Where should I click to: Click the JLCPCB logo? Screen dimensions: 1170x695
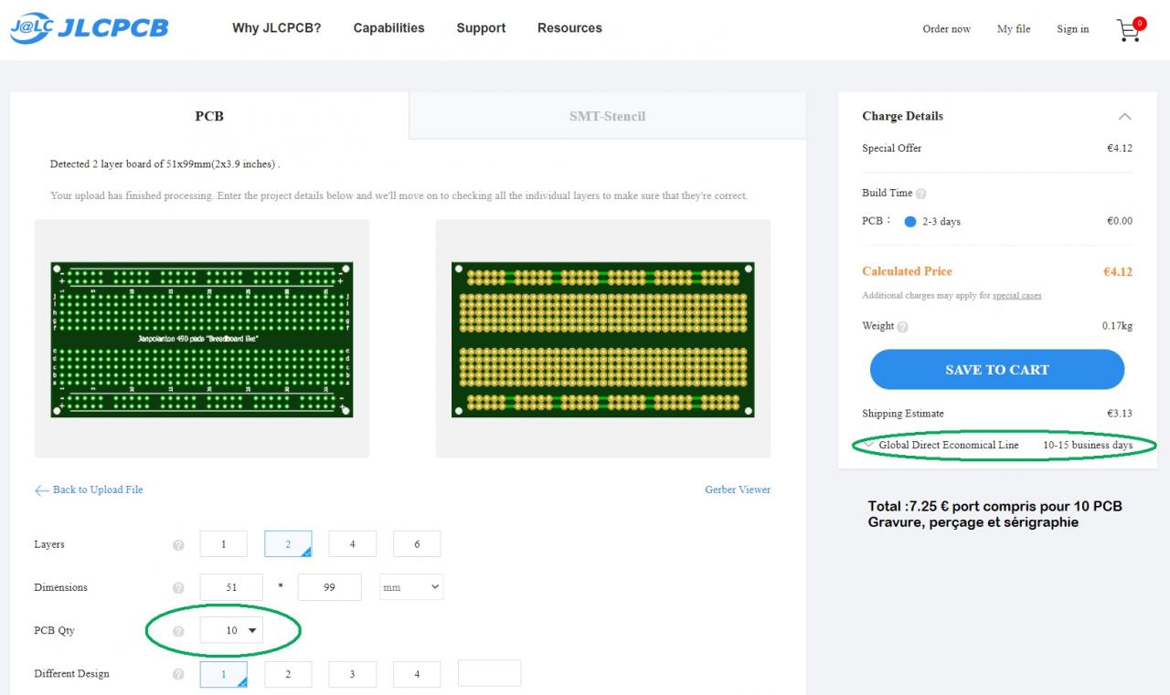90,28
